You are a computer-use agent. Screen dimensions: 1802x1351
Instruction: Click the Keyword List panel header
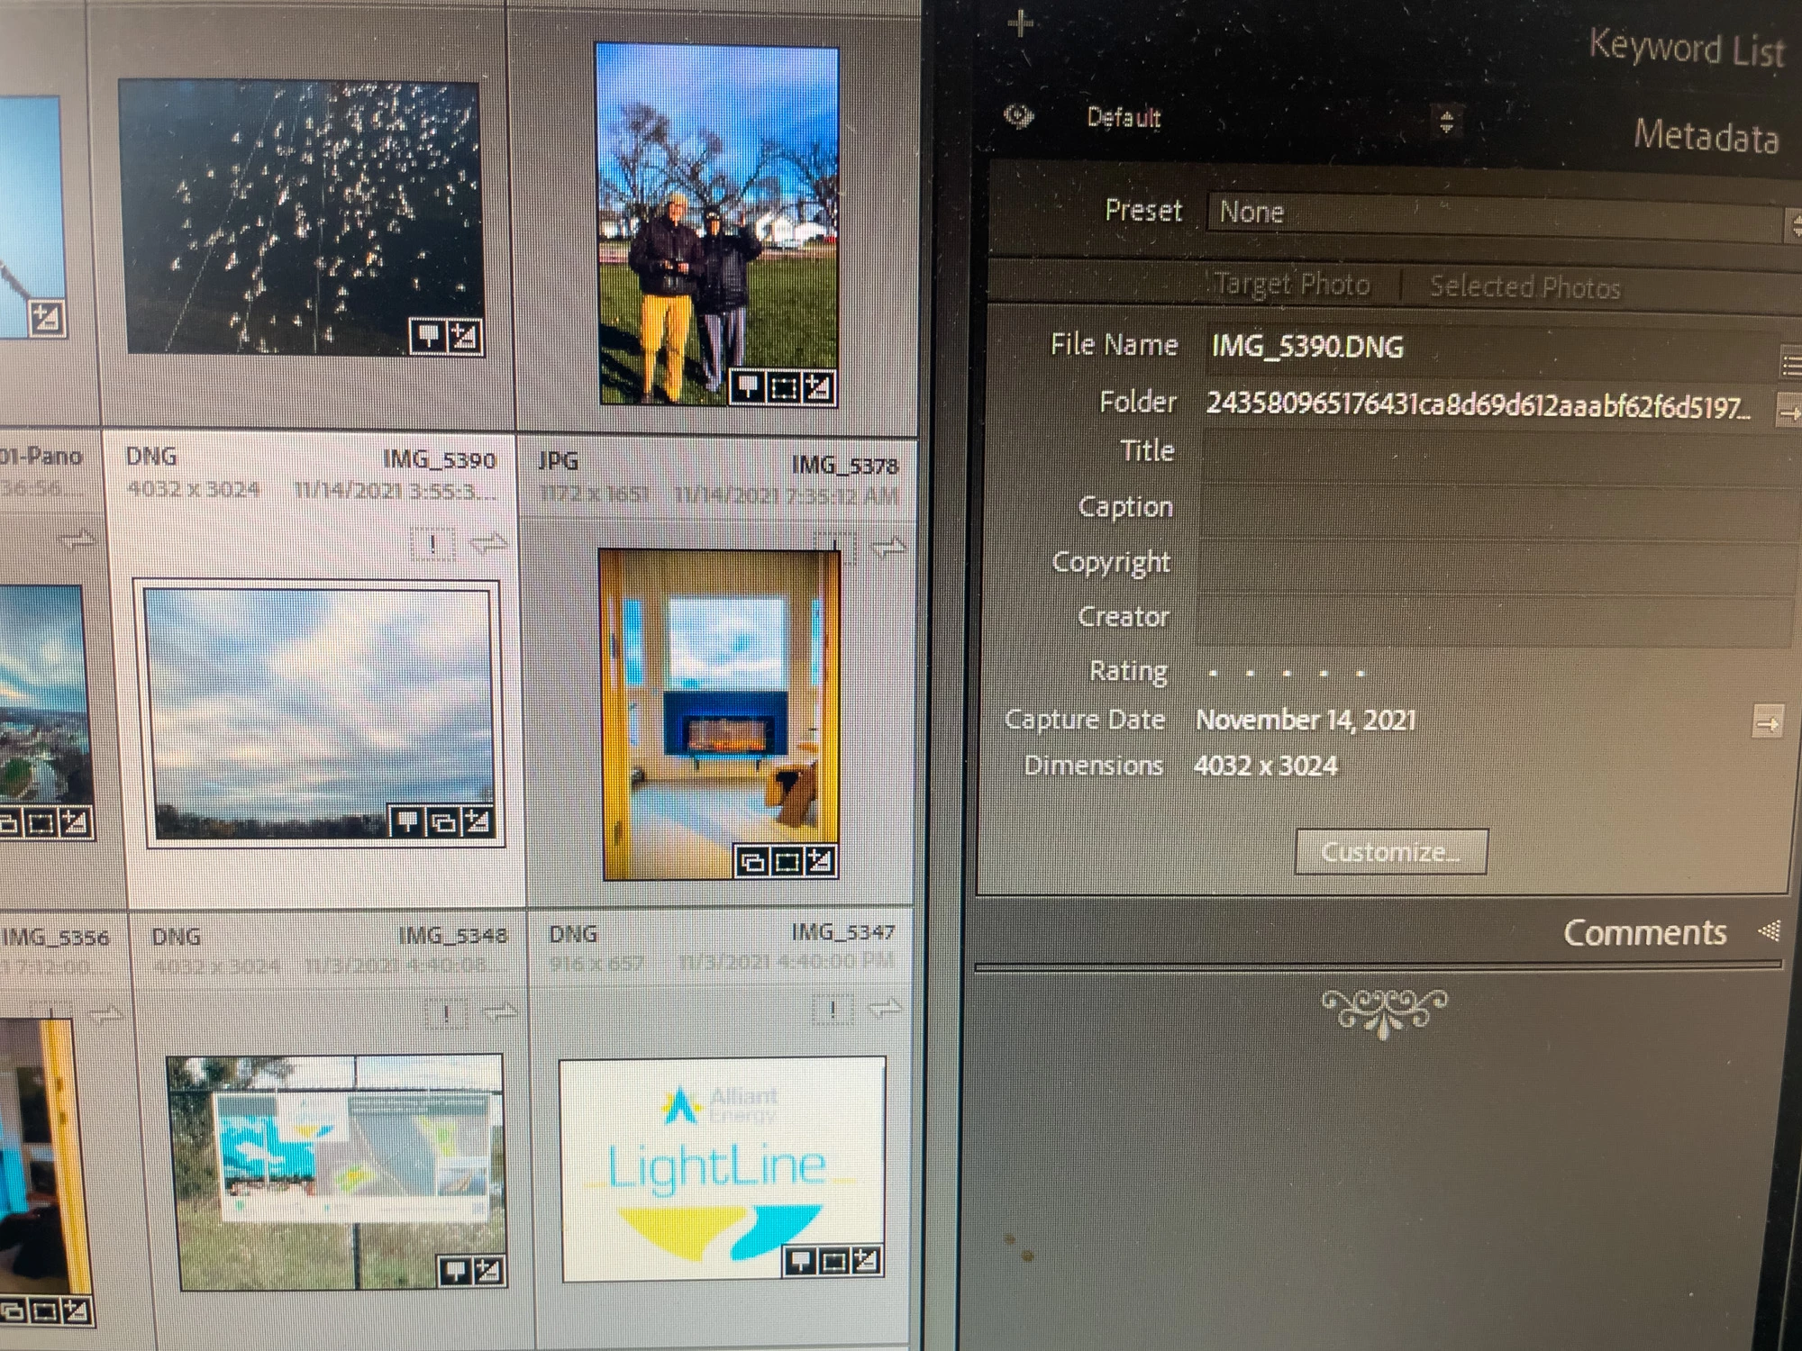click(x=1686, y=47)
